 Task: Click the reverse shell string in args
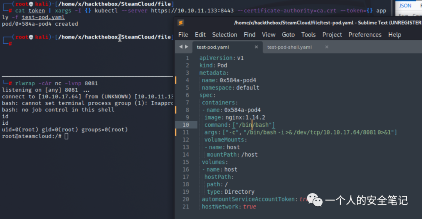pyautogui.click(x=319, y=132)
